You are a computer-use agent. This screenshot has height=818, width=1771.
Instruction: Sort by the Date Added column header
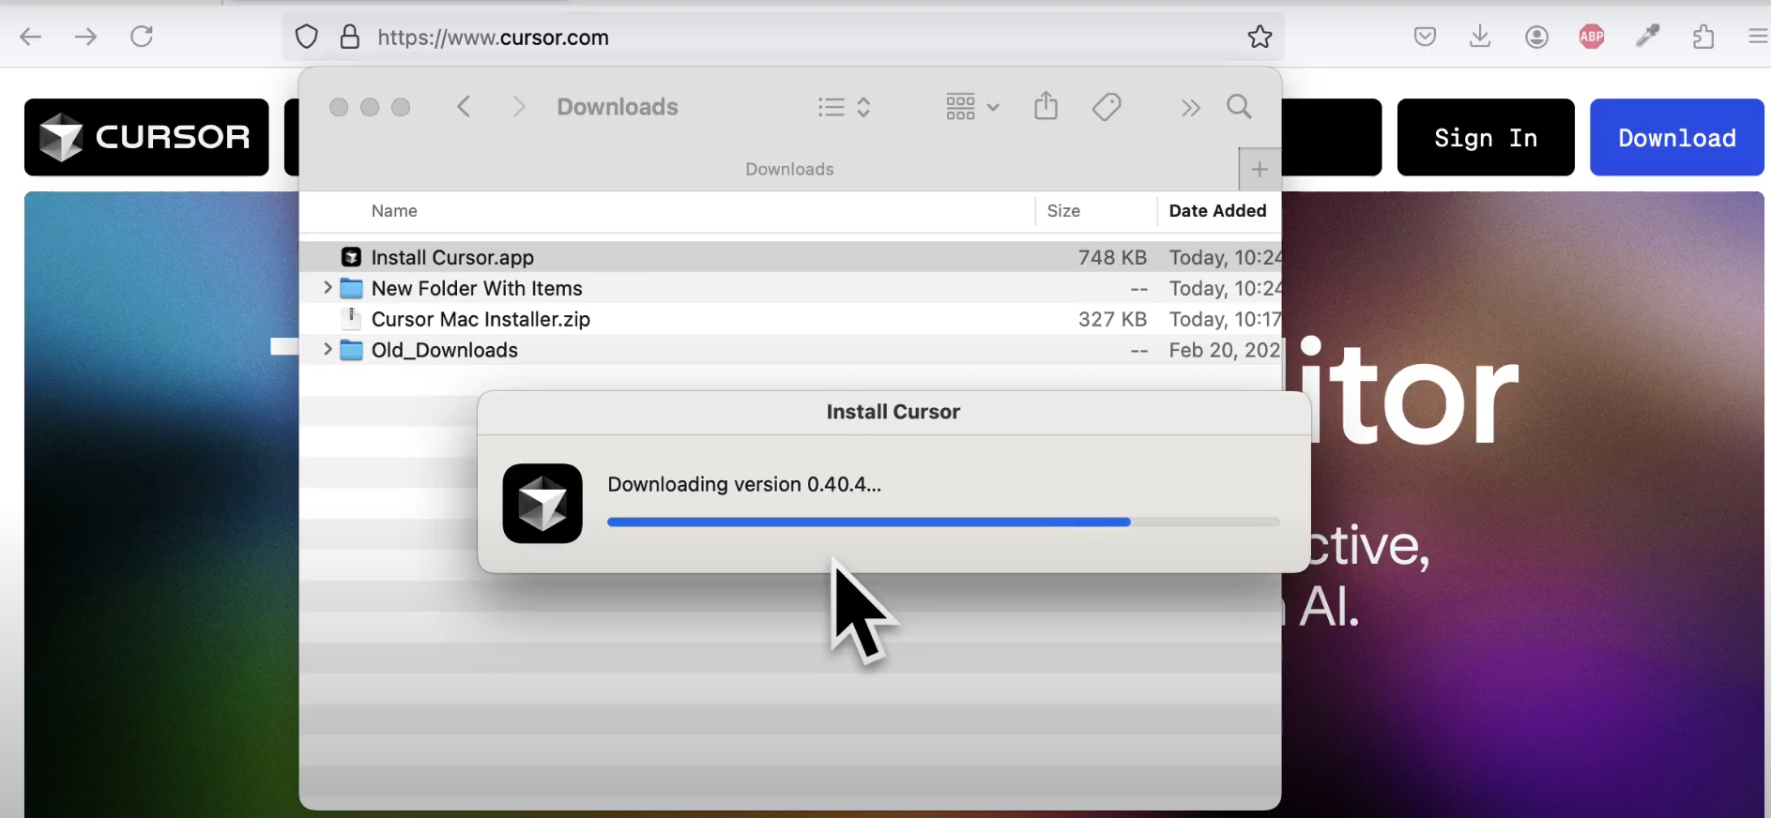click(1217, 211)
